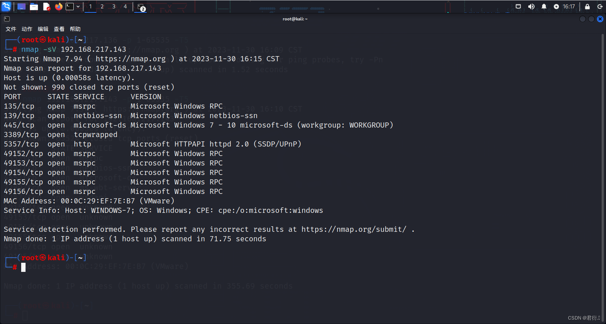
Task: Click the active prompt cursor line
Action: [x=23, y=267]
